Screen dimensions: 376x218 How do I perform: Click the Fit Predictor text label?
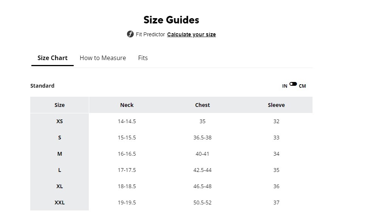pyautogui.click(x=150, y=35)
